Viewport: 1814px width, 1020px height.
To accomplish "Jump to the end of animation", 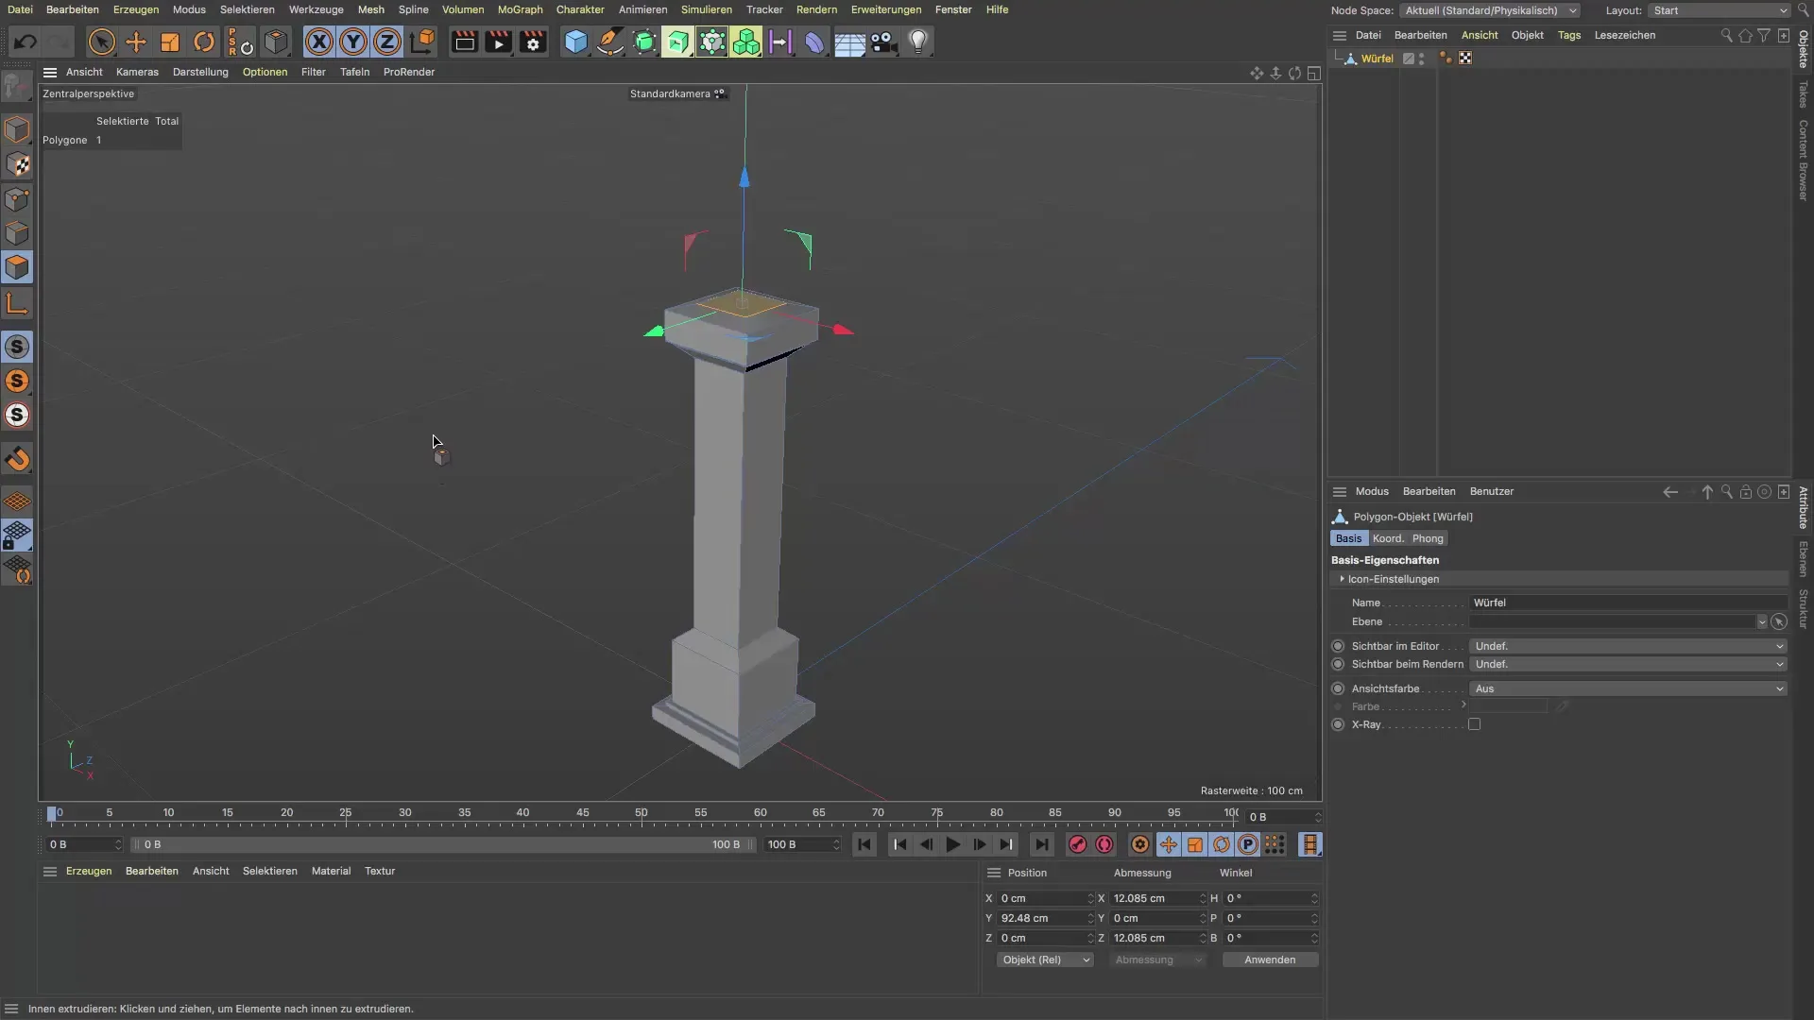I will [x=1041, y=845].
